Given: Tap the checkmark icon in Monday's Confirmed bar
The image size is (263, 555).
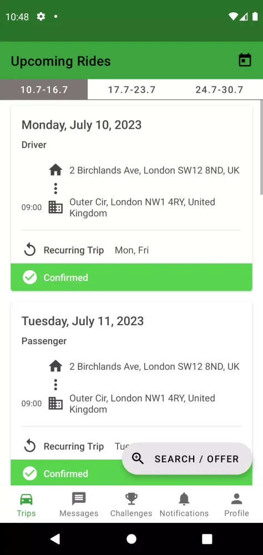Looking at the screenshot, I should click(30, 277).
